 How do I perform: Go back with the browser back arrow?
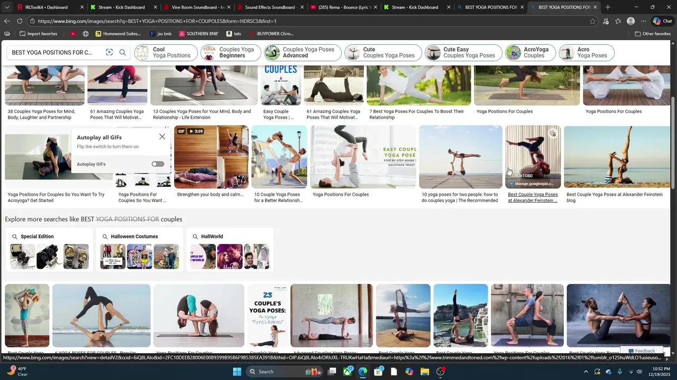click(6, 21)
